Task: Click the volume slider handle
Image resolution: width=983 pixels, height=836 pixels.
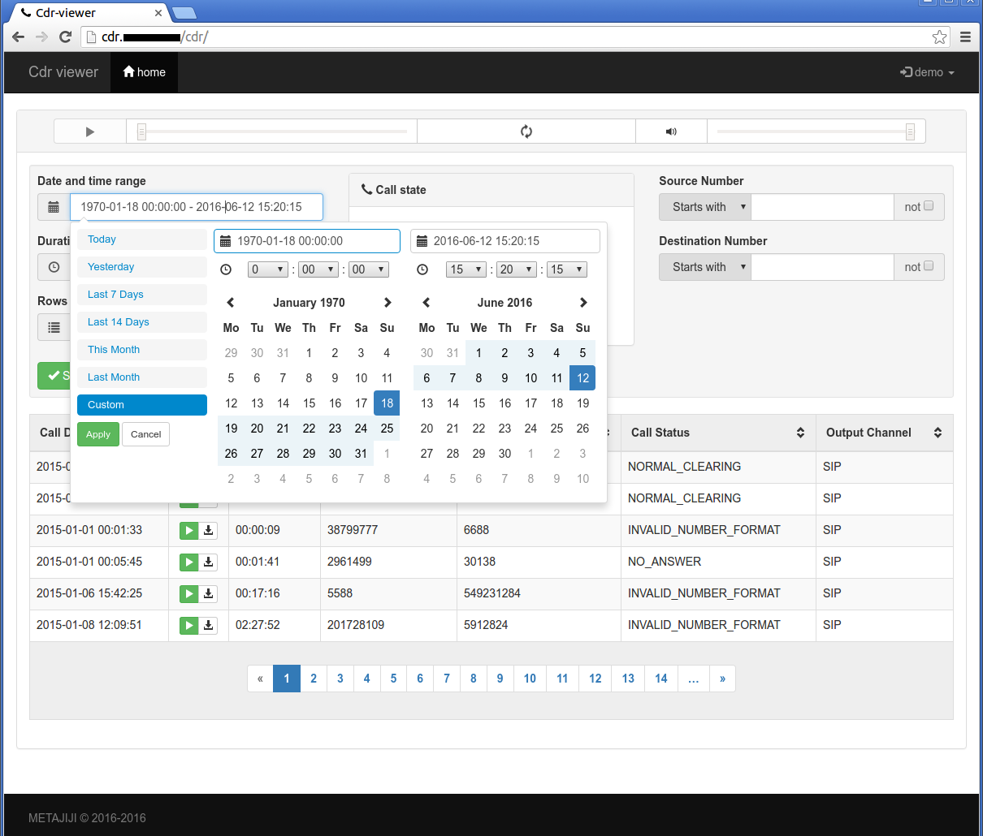Action: coord(910,131)
